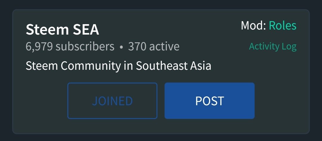Image resolution: width=322 pixels, height=141 pixels.
Task: Click the JOINED button to leave community
Action: [112, 100]
